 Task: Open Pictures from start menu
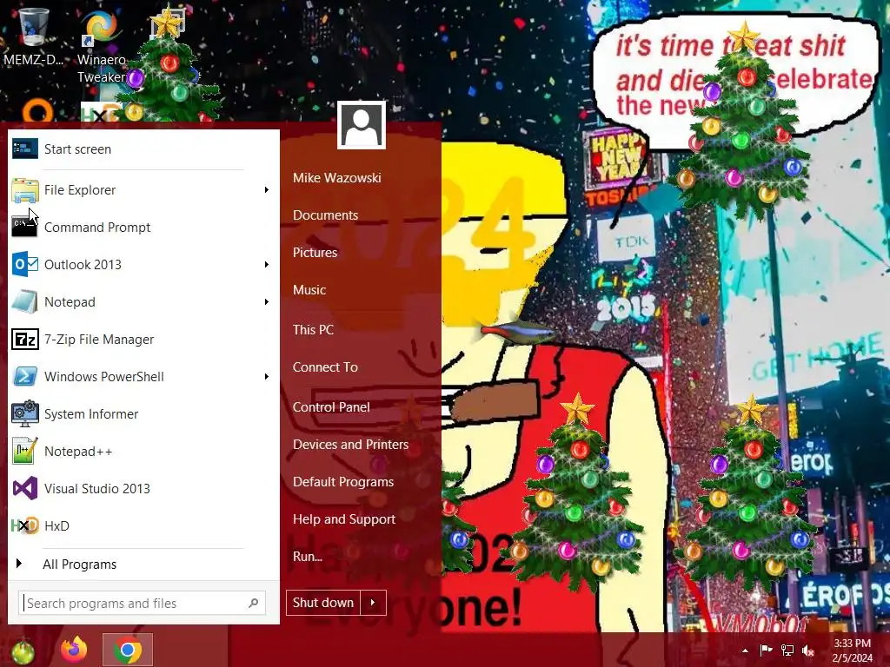point(315,253)
